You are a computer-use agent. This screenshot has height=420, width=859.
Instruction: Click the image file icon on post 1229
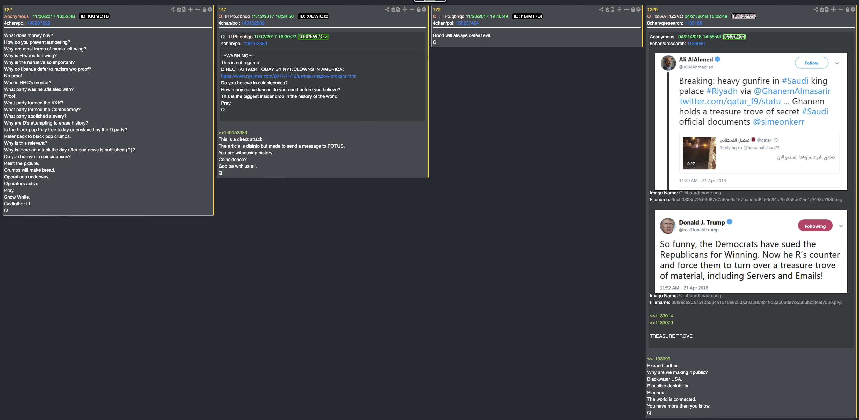tap(827, 9)
